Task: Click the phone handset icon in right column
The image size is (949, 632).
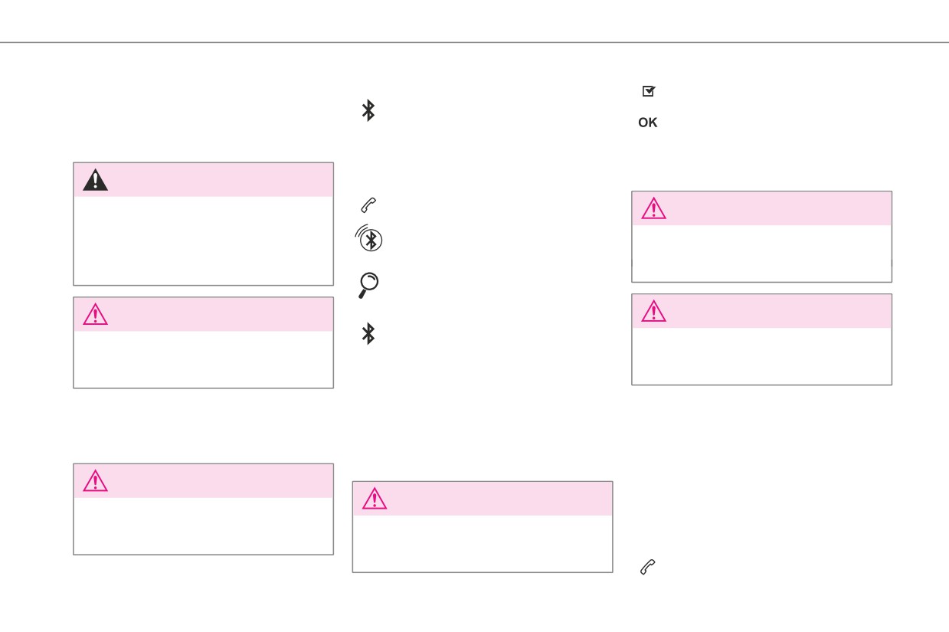Action: [647, 568]
